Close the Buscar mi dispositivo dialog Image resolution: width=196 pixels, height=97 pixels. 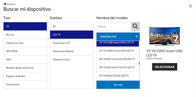190,6
